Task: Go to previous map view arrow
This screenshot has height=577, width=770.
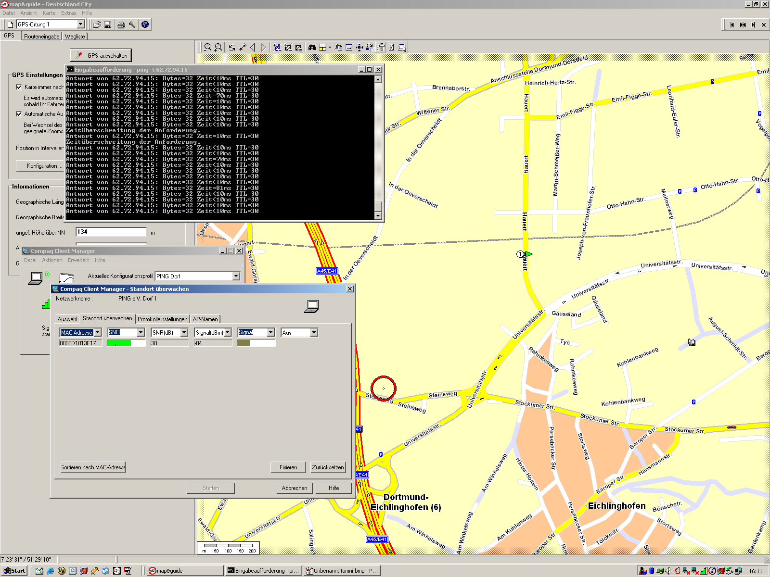Action: [253, 47]
